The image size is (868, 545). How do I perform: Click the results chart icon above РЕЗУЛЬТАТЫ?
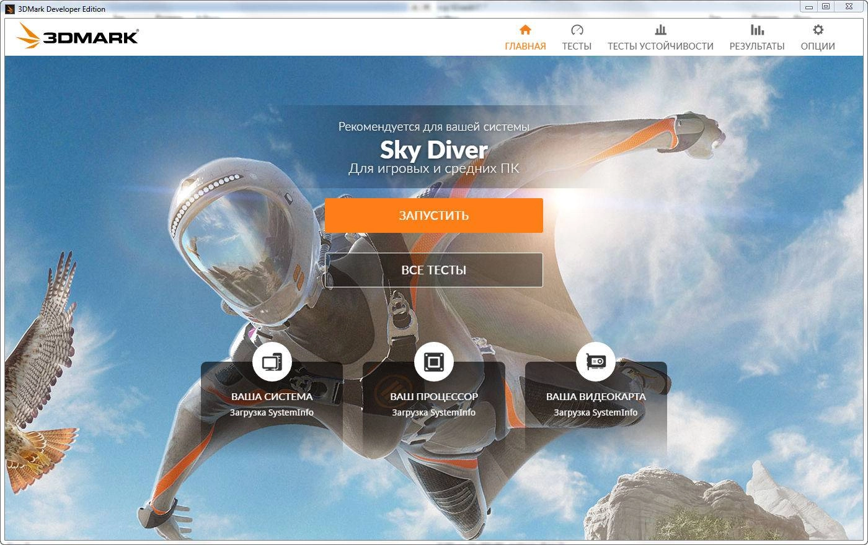[x=757, y=30]
